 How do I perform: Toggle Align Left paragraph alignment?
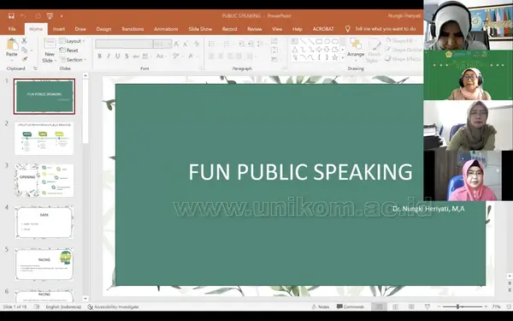pyautogui.click(x=212, y=56)
